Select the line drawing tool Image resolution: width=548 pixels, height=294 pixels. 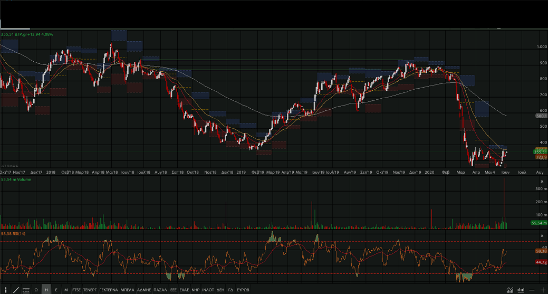pos(16,290)
